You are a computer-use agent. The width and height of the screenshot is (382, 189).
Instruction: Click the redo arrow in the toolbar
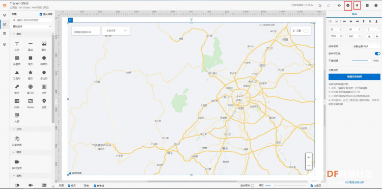click(x=328, y=6)
